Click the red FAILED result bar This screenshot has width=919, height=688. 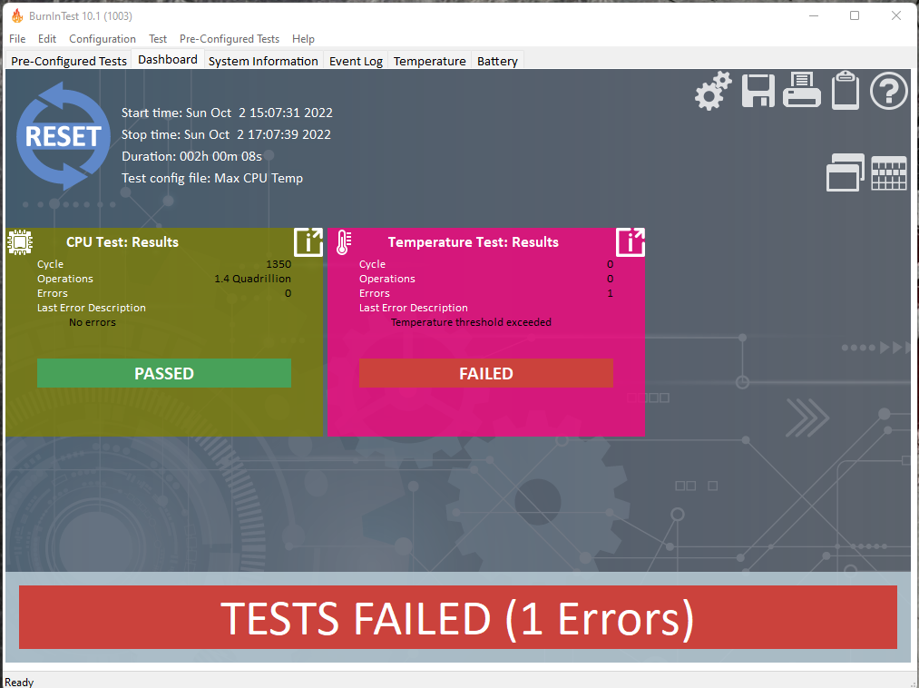pyautogui.click(x=486, y=373)
